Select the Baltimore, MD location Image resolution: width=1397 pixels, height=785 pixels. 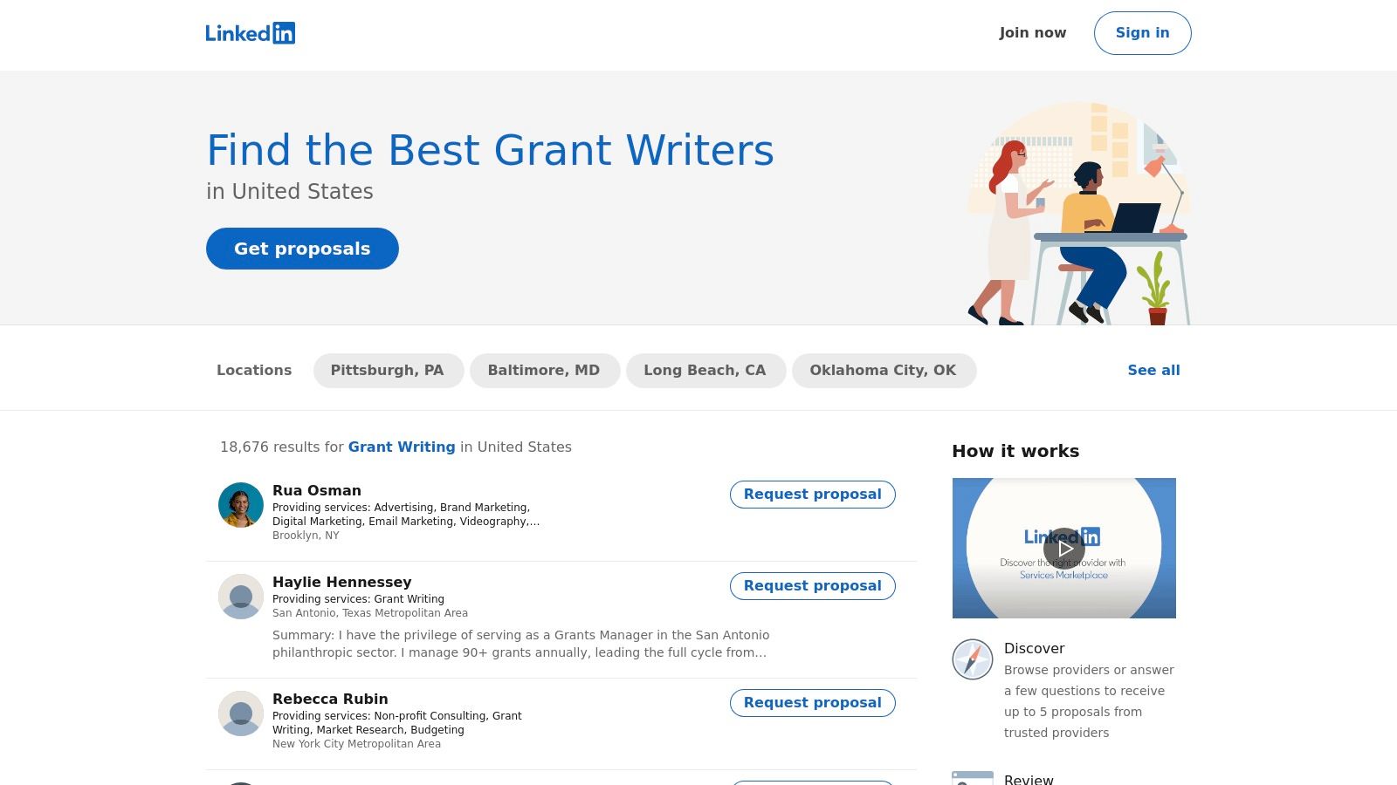(544, 371)
